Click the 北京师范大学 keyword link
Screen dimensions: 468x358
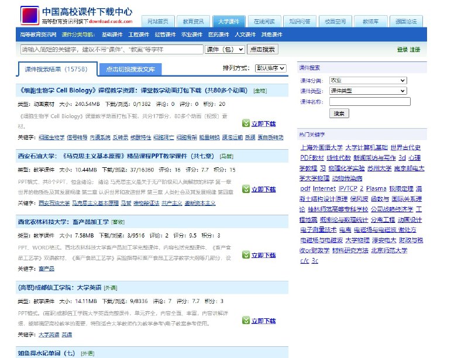pos(390,250)
